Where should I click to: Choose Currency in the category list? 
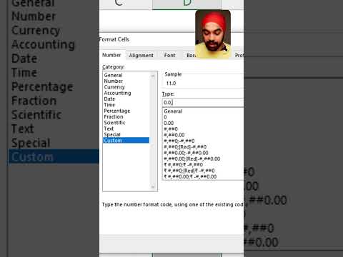pos(114,87)
